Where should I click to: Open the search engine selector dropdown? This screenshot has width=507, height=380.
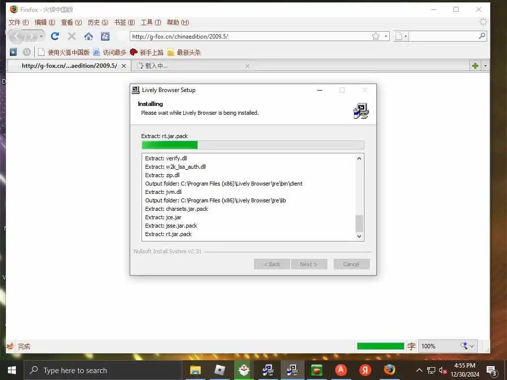401,36
